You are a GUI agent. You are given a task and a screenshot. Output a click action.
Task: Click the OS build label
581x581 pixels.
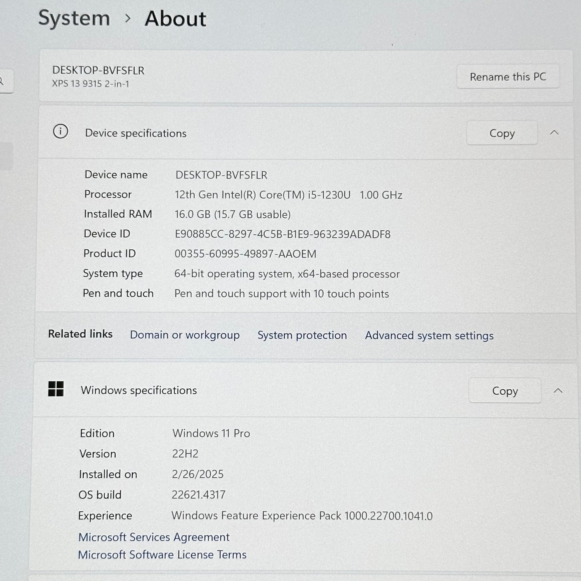[x=100, y=495]
